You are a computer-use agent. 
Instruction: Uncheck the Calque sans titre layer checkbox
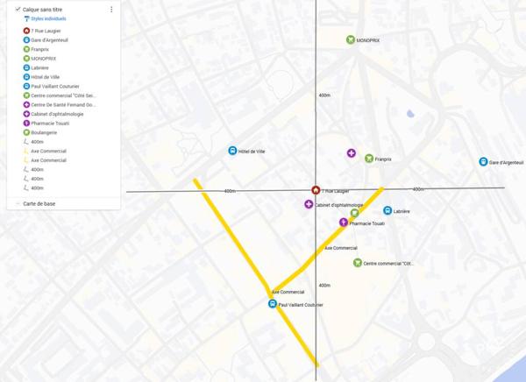(x=18, y=10)
